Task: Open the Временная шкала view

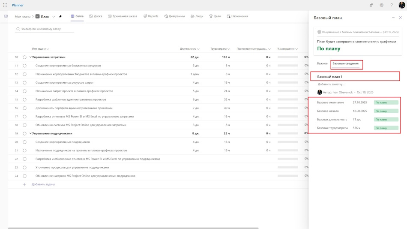Action: (x=123, y=16)
